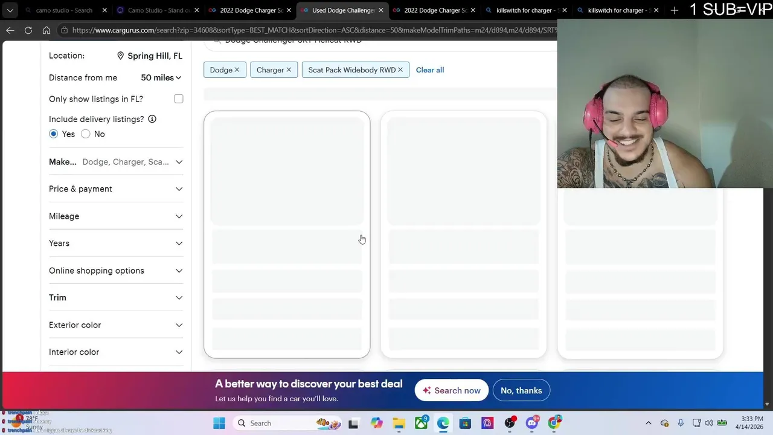Open a new browser tab
This screenshot has width=773, height=435.
(x=675, y=10)
